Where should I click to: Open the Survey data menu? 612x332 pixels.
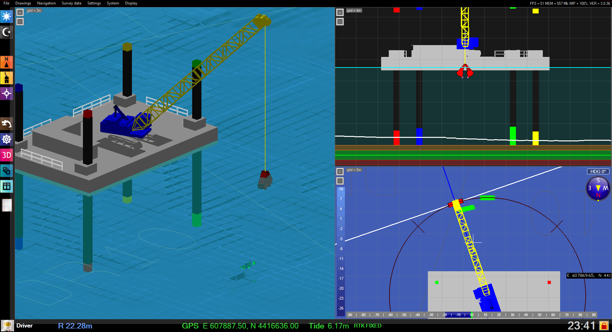coord(71,3)
